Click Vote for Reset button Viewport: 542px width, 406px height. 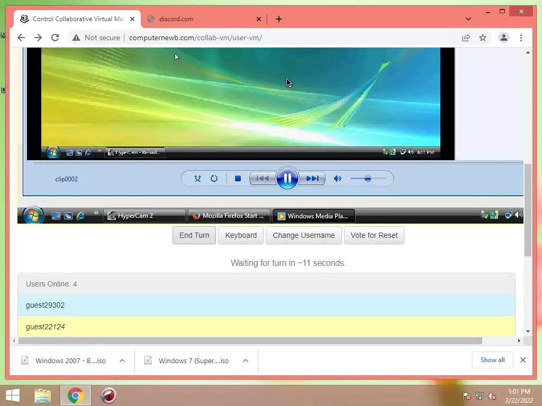(374, 235)
